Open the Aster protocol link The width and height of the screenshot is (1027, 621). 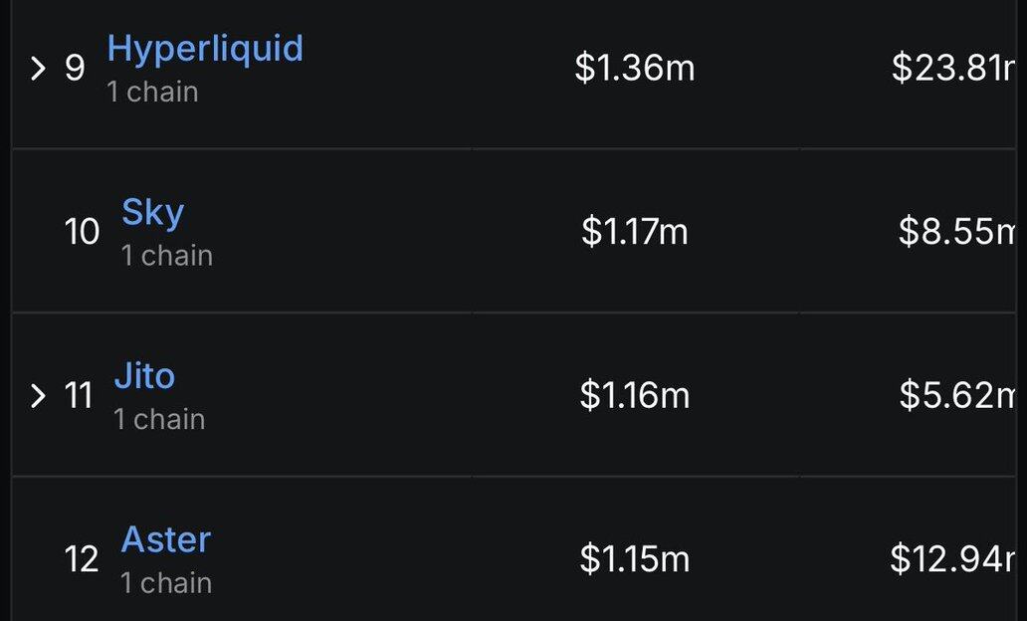coord(166,539)
